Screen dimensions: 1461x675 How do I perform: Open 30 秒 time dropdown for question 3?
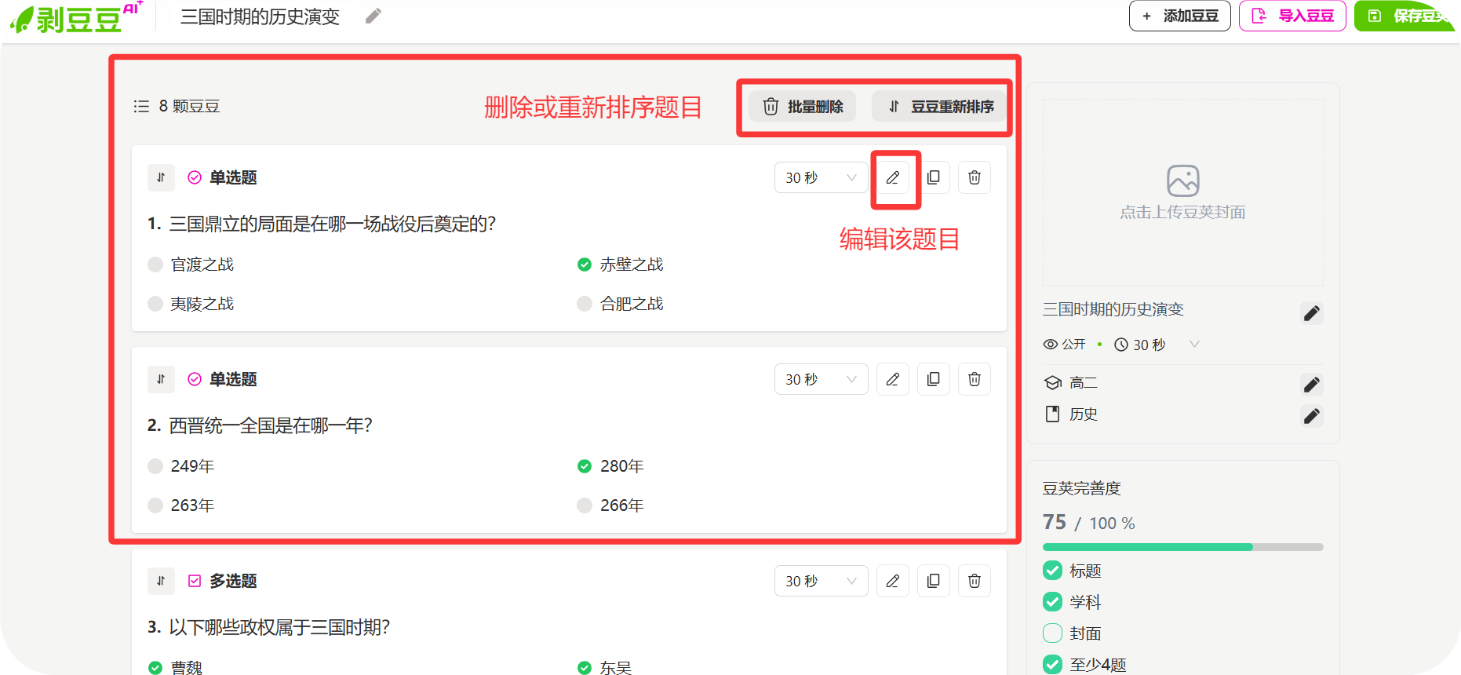[821, 581]
